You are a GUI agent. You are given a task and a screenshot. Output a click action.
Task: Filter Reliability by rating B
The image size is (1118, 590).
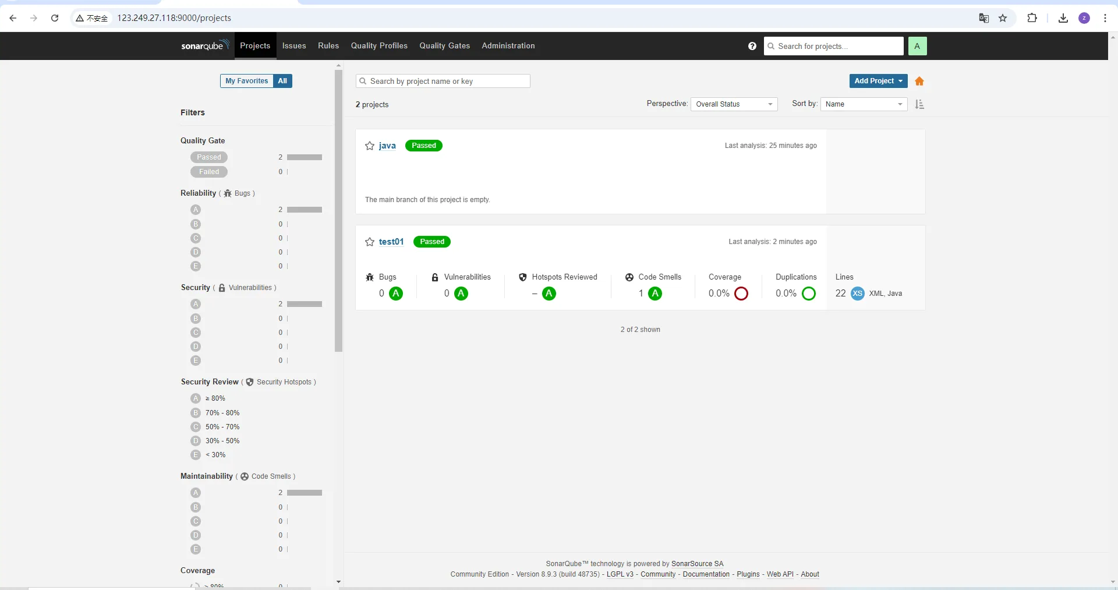(196, 224)
